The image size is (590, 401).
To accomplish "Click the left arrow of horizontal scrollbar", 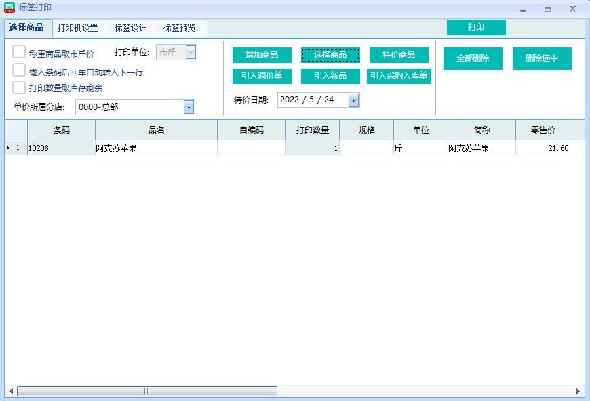I will (11, 392).
